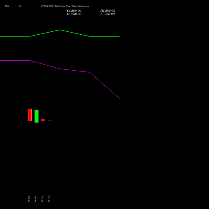Screen dimensions: 209x209
Task: Click the flat green candle for 04 Sep
Action: coord(50,121)
